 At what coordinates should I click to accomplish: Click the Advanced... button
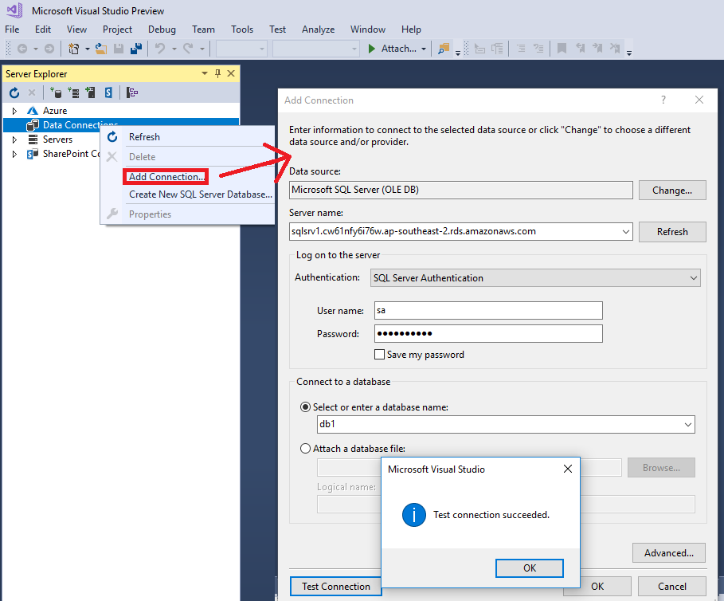tap(668, 553)
